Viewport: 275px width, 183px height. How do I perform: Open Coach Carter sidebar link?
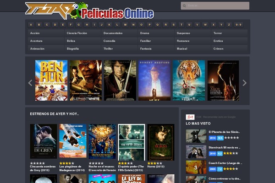click(225, 163)
